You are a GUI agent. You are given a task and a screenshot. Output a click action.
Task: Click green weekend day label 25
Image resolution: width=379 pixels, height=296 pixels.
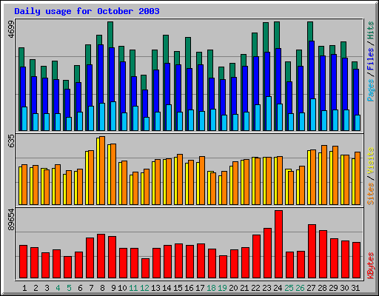[289, 288]
